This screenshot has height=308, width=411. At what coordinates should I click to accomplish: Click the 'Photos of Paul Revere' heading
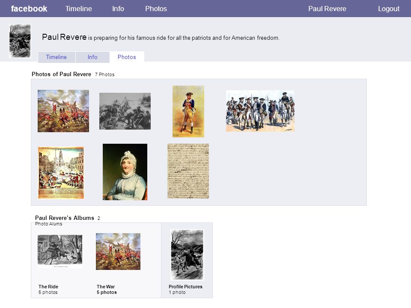coord(61,74)
